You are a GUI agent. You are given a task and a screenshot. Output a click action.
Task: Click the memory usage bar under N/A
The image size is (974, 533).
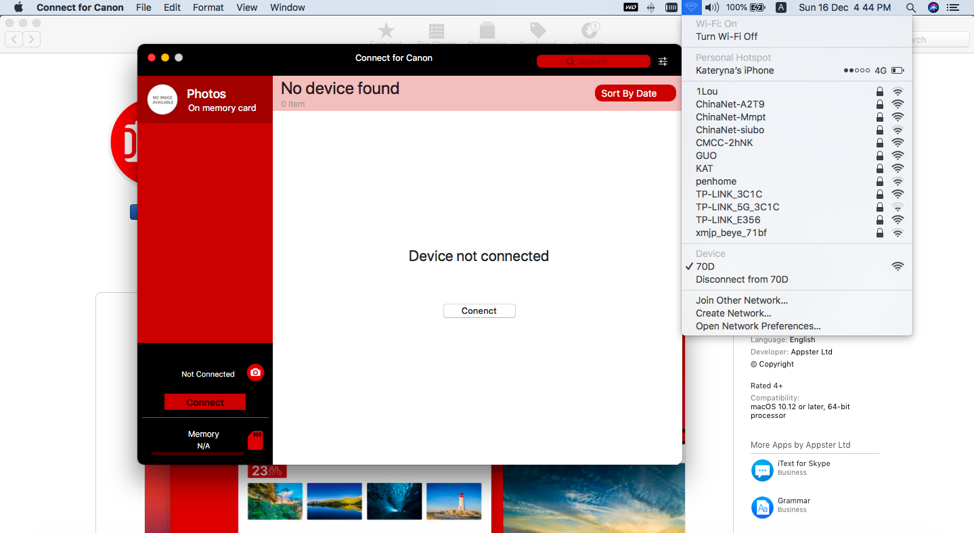[198, 454]
